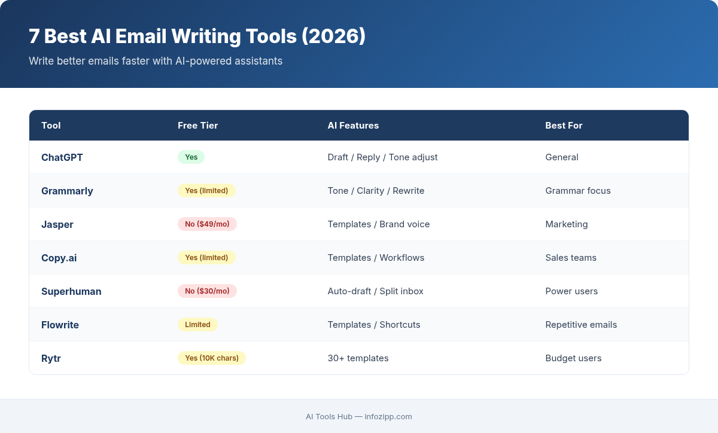Click the Rytr tool name
Viewport: 718px width, 433px height.
coord(51,358)
